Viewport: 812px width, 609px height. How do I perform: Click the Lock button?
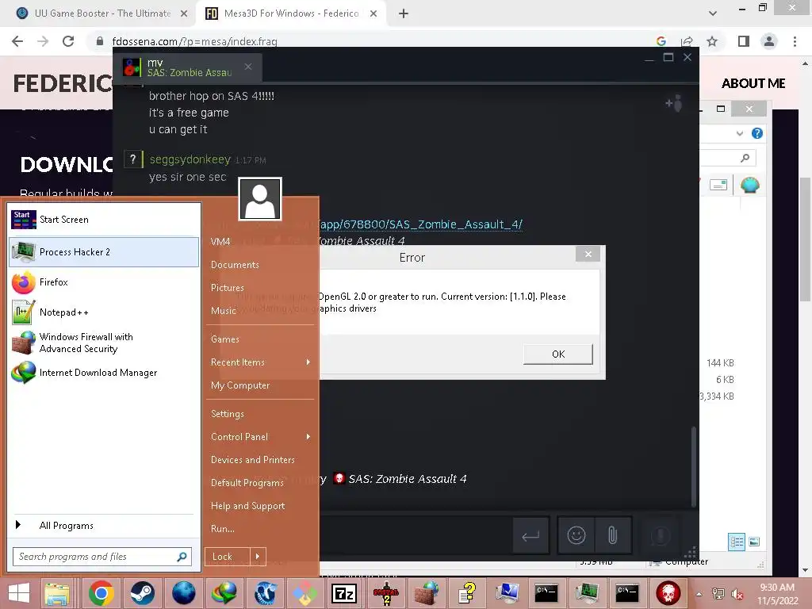point(228,557)
